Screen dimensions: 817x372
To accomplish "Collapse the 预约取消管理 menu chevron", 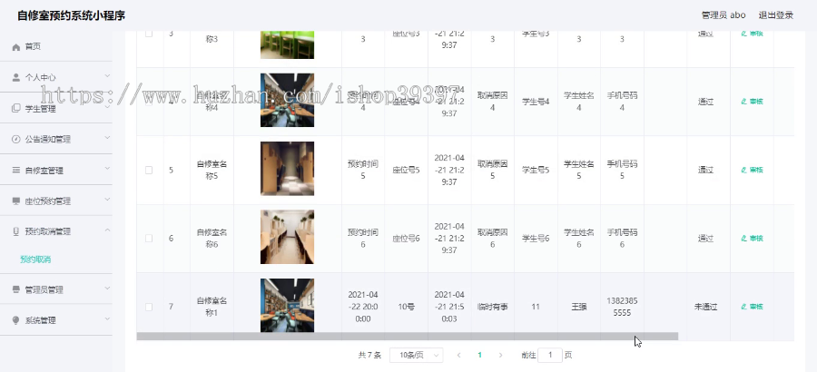I will pyautogui.click(x=107, y=230).
